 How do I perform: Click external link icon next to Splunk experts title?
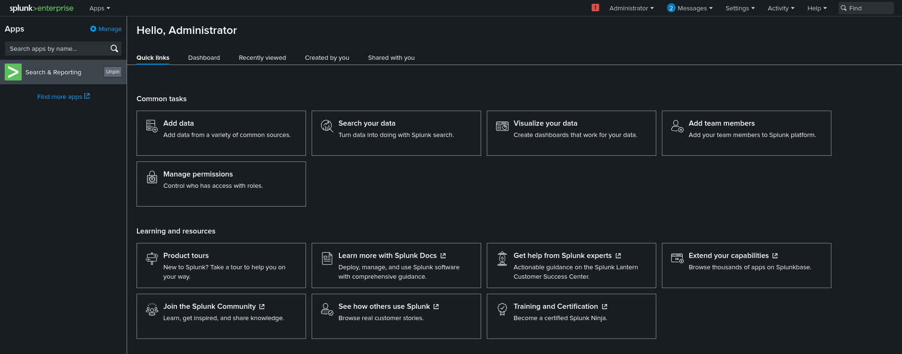(618, 256)
